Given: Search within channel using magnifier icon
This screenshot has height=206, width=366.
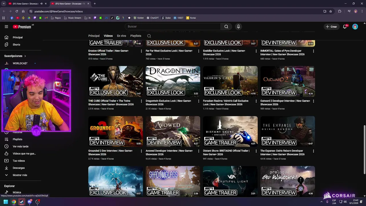Looking at the screenshot, I should point(149,36).
